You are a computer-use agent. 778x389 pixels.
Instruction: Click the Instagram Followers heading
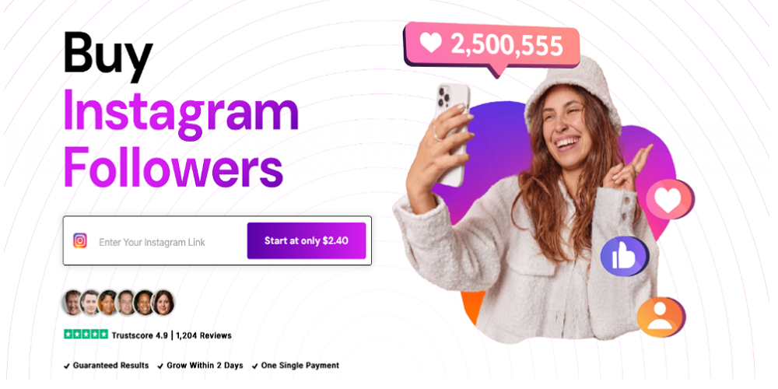181,138
